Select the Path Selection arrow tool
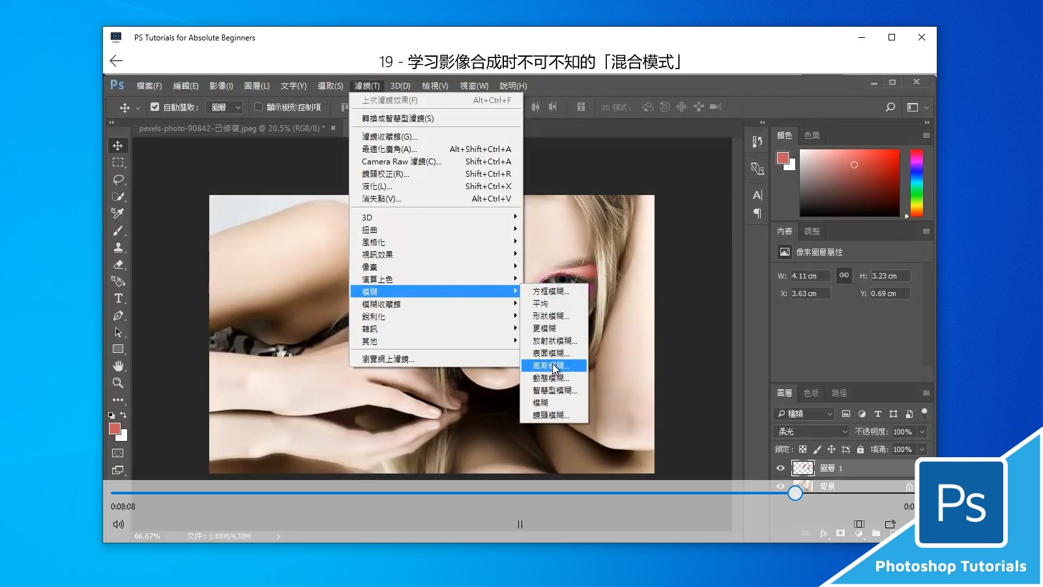The image size is (1043, 587). click(x=118, y=332)
